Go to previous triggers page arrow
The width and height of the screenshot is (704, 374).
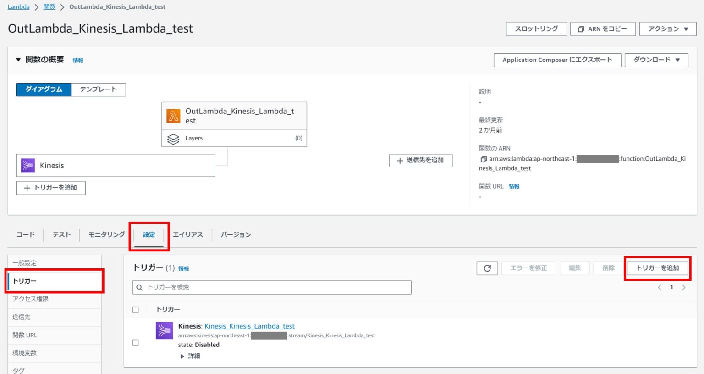pyautogui.click(x=660, y=288)
